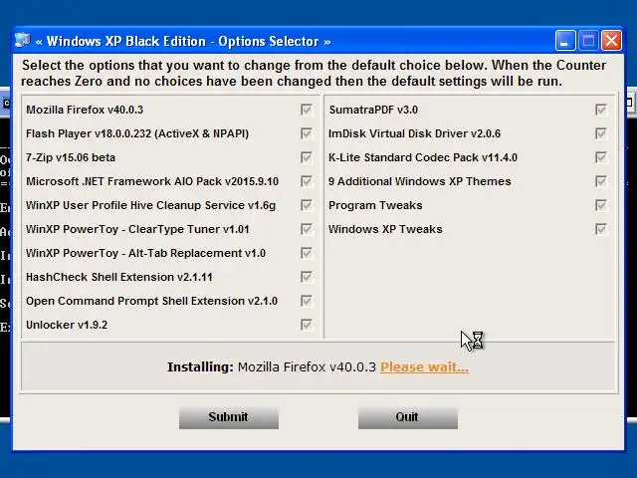Click Microsoft .NET Framework AIO Pack label
Viewport: 637px width, 478px height.
click(152, 181)
